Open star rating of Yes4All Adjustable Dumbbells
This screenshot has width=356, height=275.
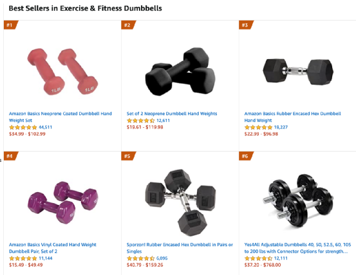click(x=258, y=258)
